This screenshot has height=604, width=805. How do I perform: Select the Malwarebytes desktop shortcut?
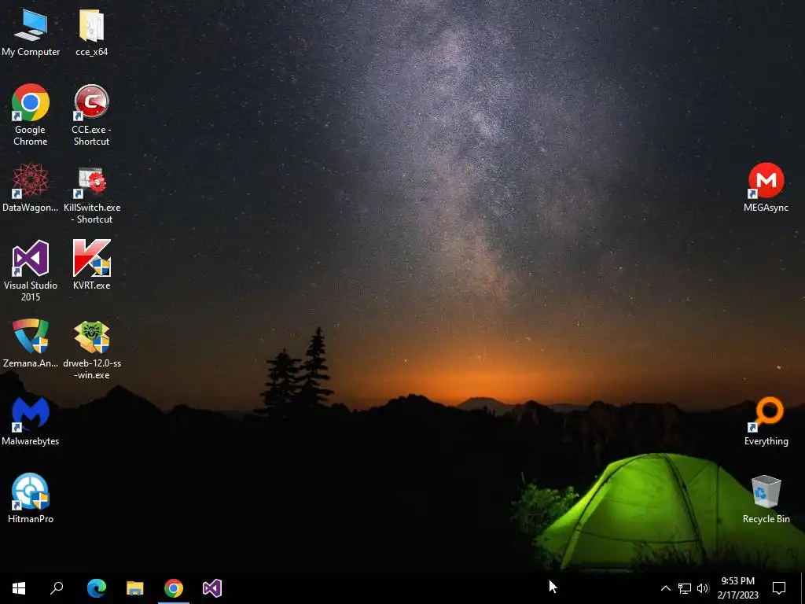pyautogui.click(x=31, y=422)
